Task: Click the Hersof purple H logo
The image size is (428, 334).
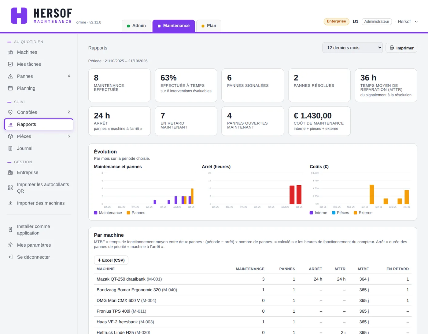Action: pos(19,16)
